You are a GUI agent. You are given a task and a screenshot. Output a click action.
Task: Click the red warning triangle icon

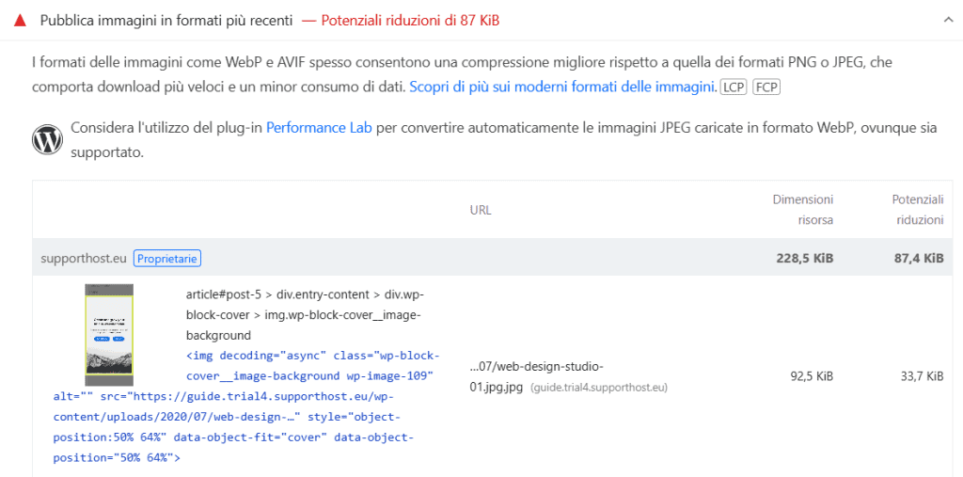(x=20, y=20)
